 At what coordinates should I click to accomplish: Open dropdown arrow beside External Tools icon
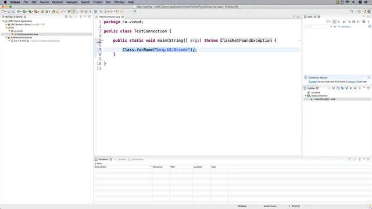pos(38,12)
